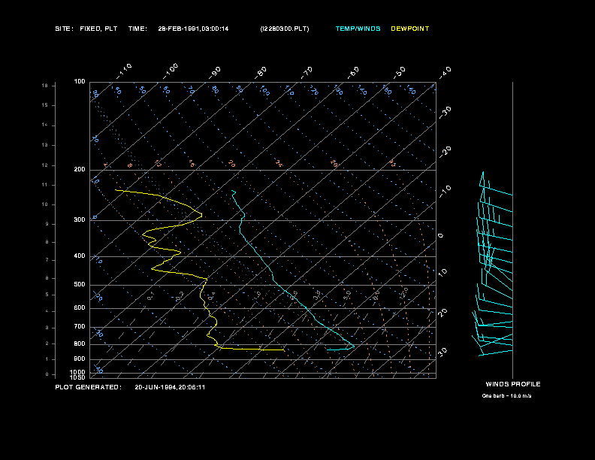
Task: Click the -110 temperature axis label
Action: [x=124, y=71]
